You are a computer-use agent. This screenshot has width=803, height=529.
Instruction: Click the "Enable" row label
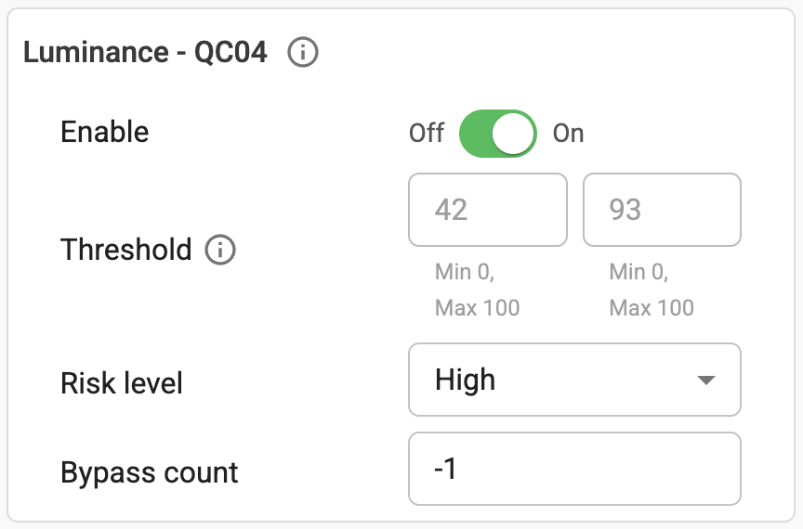[105, 132]
